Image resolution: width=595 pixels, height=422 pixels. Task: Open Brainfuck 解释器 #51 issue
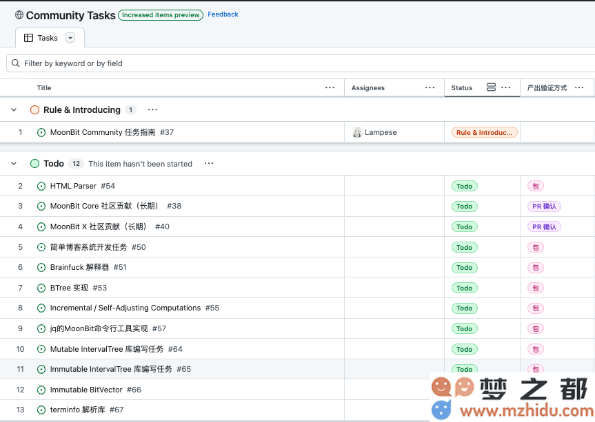pyautogui.click(x=88, y=267)
